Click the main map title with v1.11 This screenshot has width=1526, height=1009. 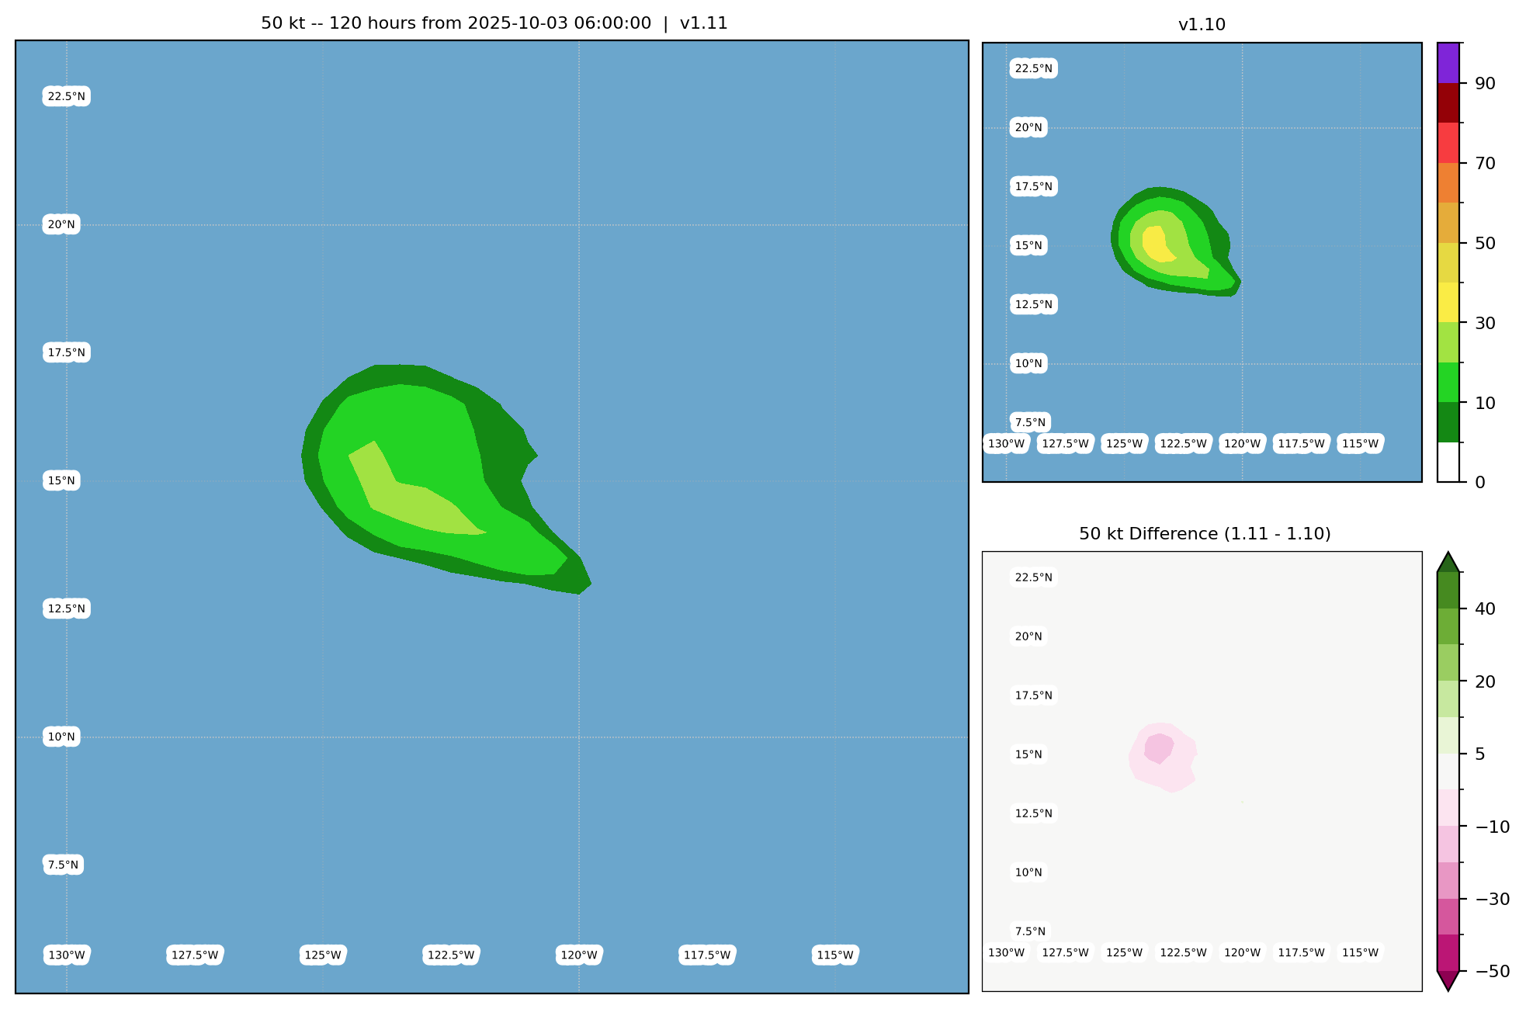494,23
